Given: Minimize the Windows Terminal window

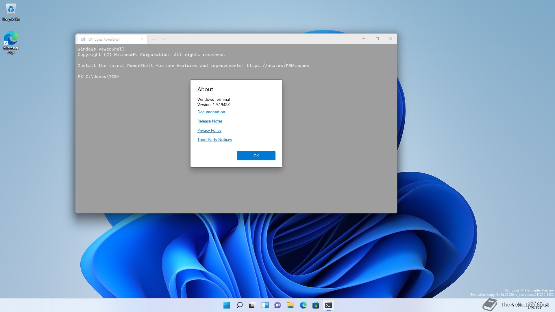Looking at the screenshot, I should tap(364, 39).
